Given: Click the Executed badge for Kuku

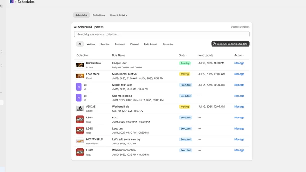Looking at the screenshot, I should [186, 118].
